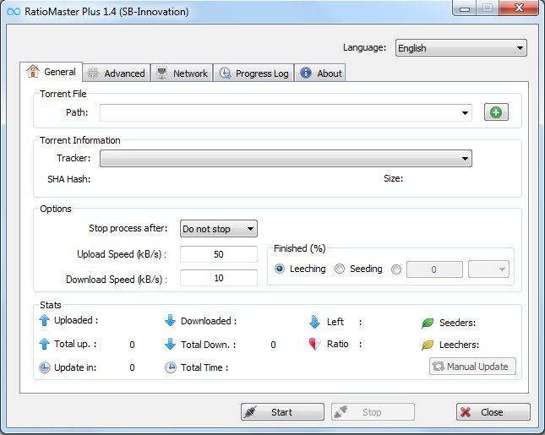The height and width of the screenshot is (435, 545).
Task: Click the green leaf icon beside Seeders
Action: point(428,323)
